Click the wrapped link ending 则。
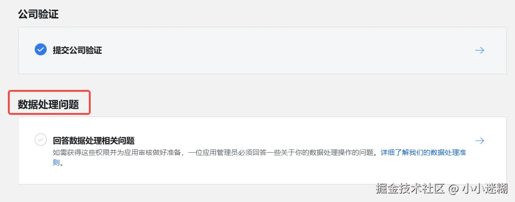 tap(58, 163)
